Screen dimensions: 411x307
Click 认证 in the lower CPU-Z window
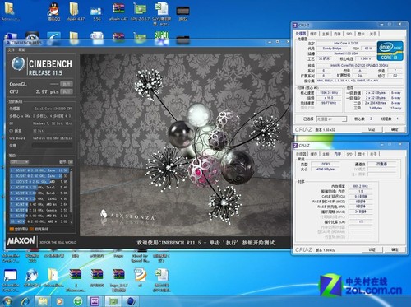click(x=372, y=249)
